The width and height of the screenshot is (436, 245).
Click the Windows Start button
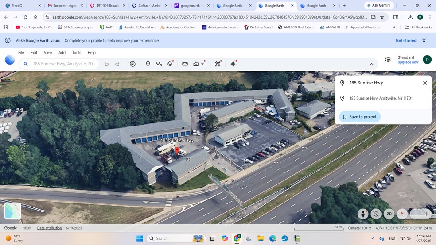point(140,239)
